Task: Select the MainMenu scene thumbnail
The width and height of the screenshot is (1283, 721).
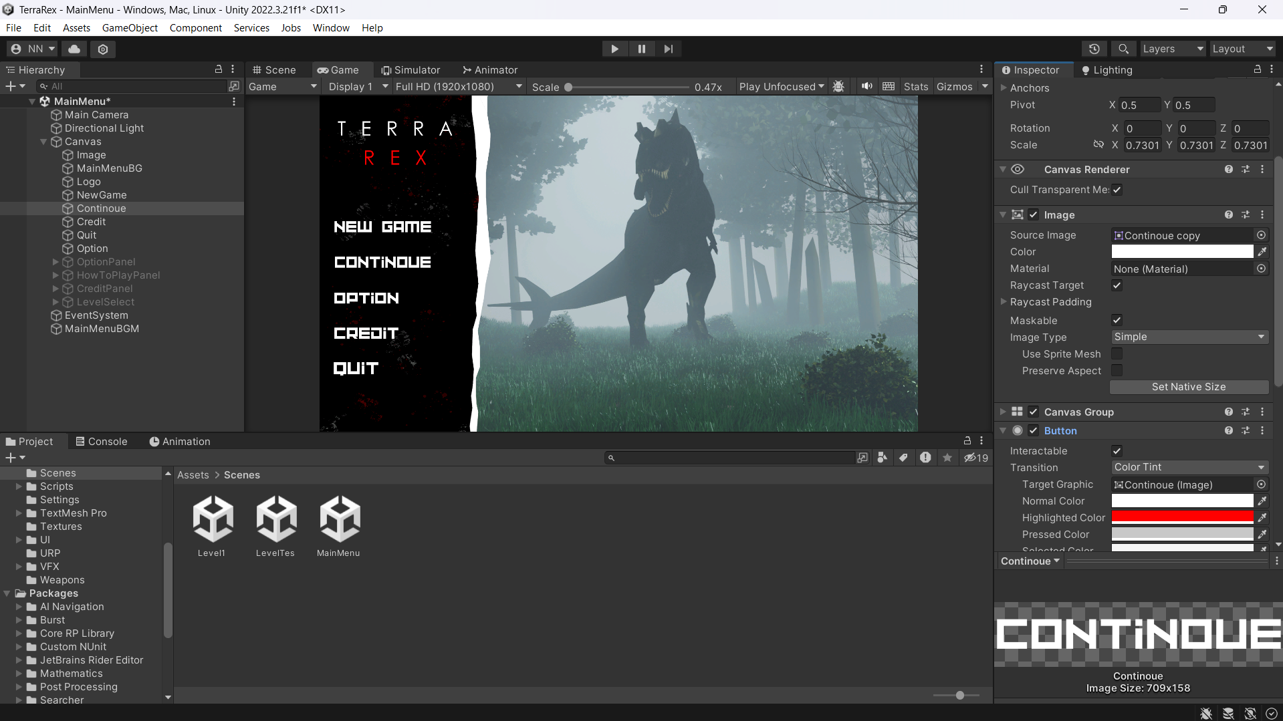Action: click(x=338, y=518)
